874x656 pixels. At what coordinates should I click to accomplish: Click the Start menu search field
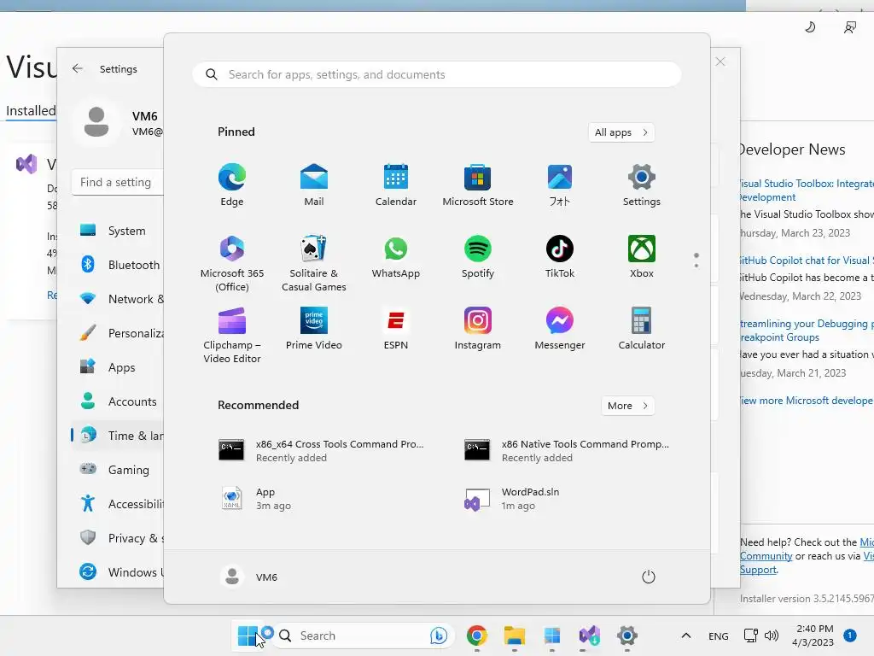point(437,75)
